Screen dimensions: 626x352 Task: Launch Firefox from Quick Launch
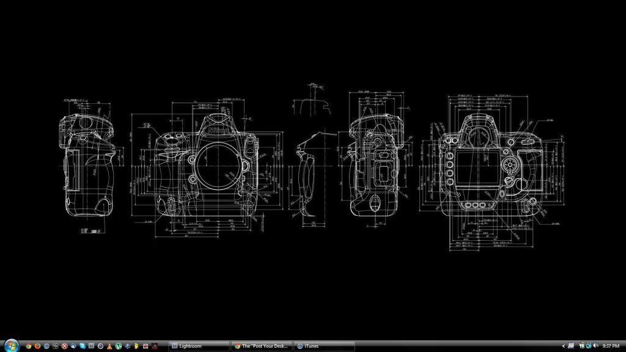(37, 346)
